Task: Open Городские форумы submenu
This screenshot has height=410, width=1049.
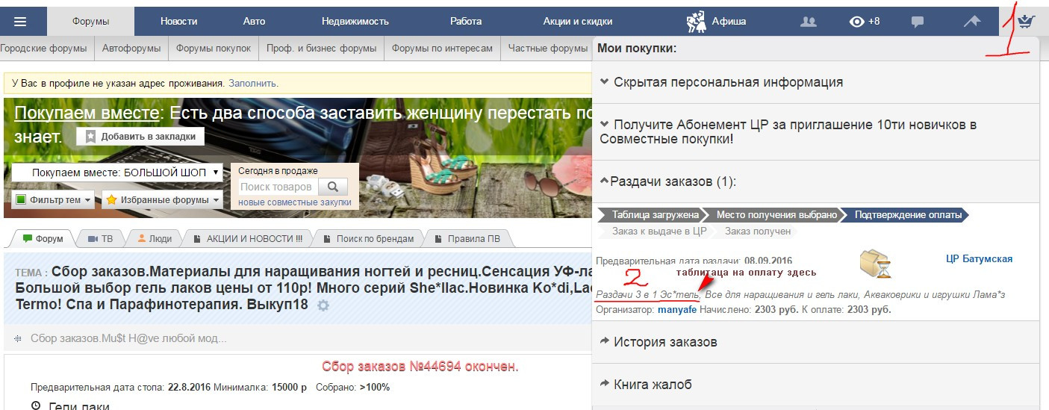Action: [43, 49]
